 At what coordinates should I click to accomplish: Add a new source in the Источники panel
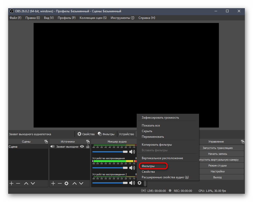point(53,183)
